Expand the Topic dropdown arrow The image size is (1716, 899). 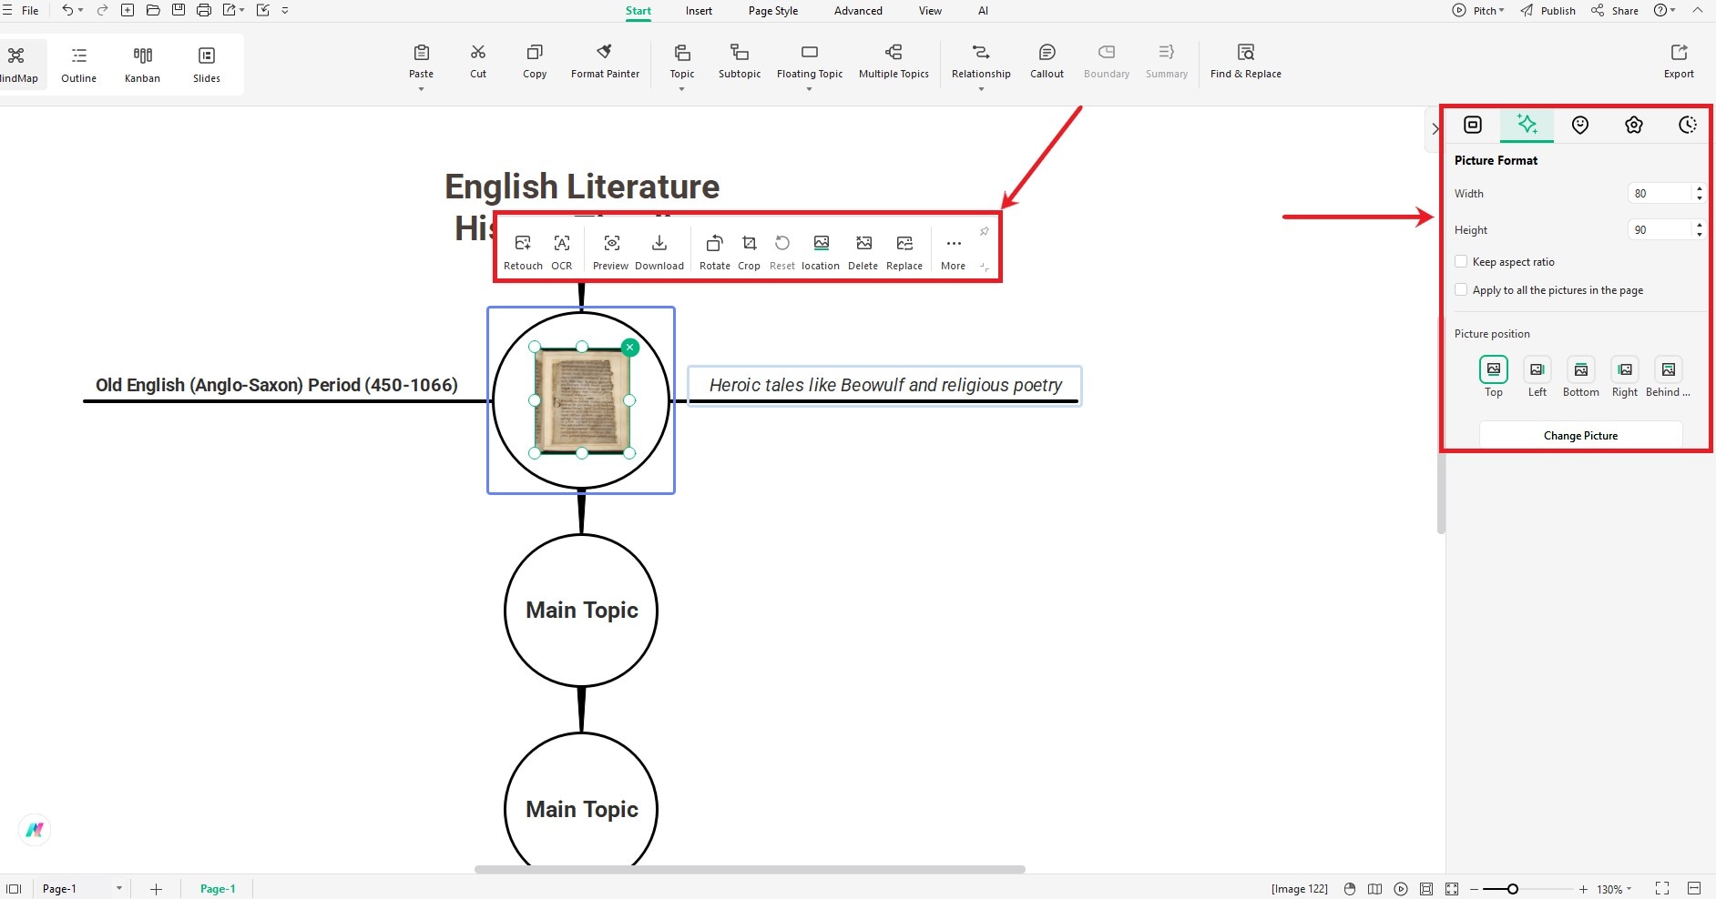pyautogui.click(x=681, y=89)
